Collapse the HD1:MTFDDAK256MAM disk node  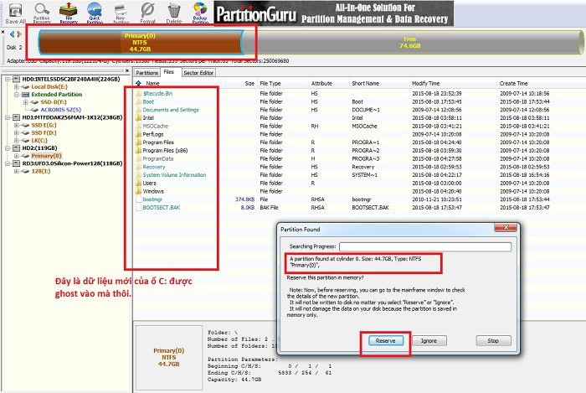tap(8, 117)
